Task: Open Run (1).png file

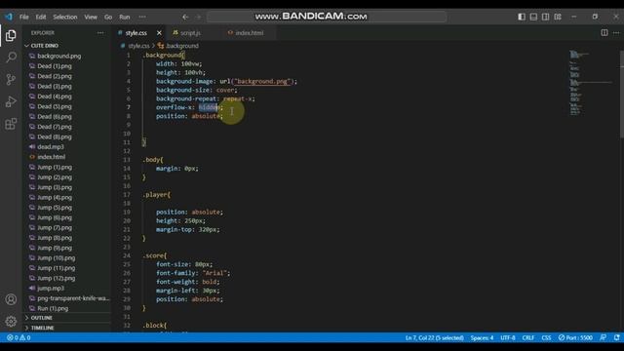Action: tap(53, 308)
